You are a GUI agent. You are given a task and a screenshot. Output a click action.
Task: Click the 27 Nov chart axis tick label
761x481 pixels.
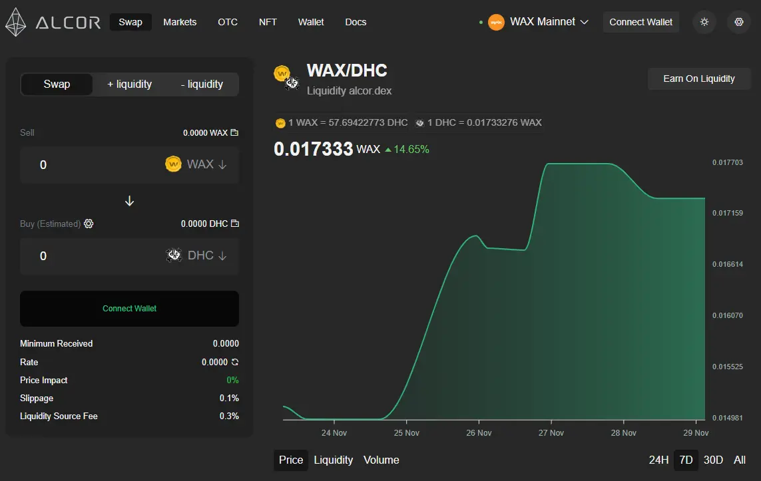[x=551, y=432]
